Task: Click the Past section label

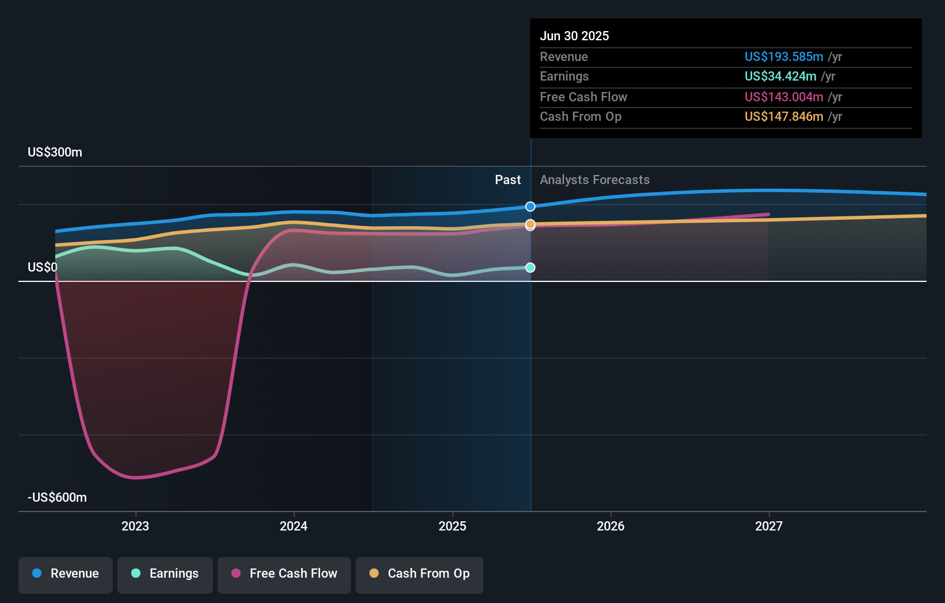Action: click(508, 180)
